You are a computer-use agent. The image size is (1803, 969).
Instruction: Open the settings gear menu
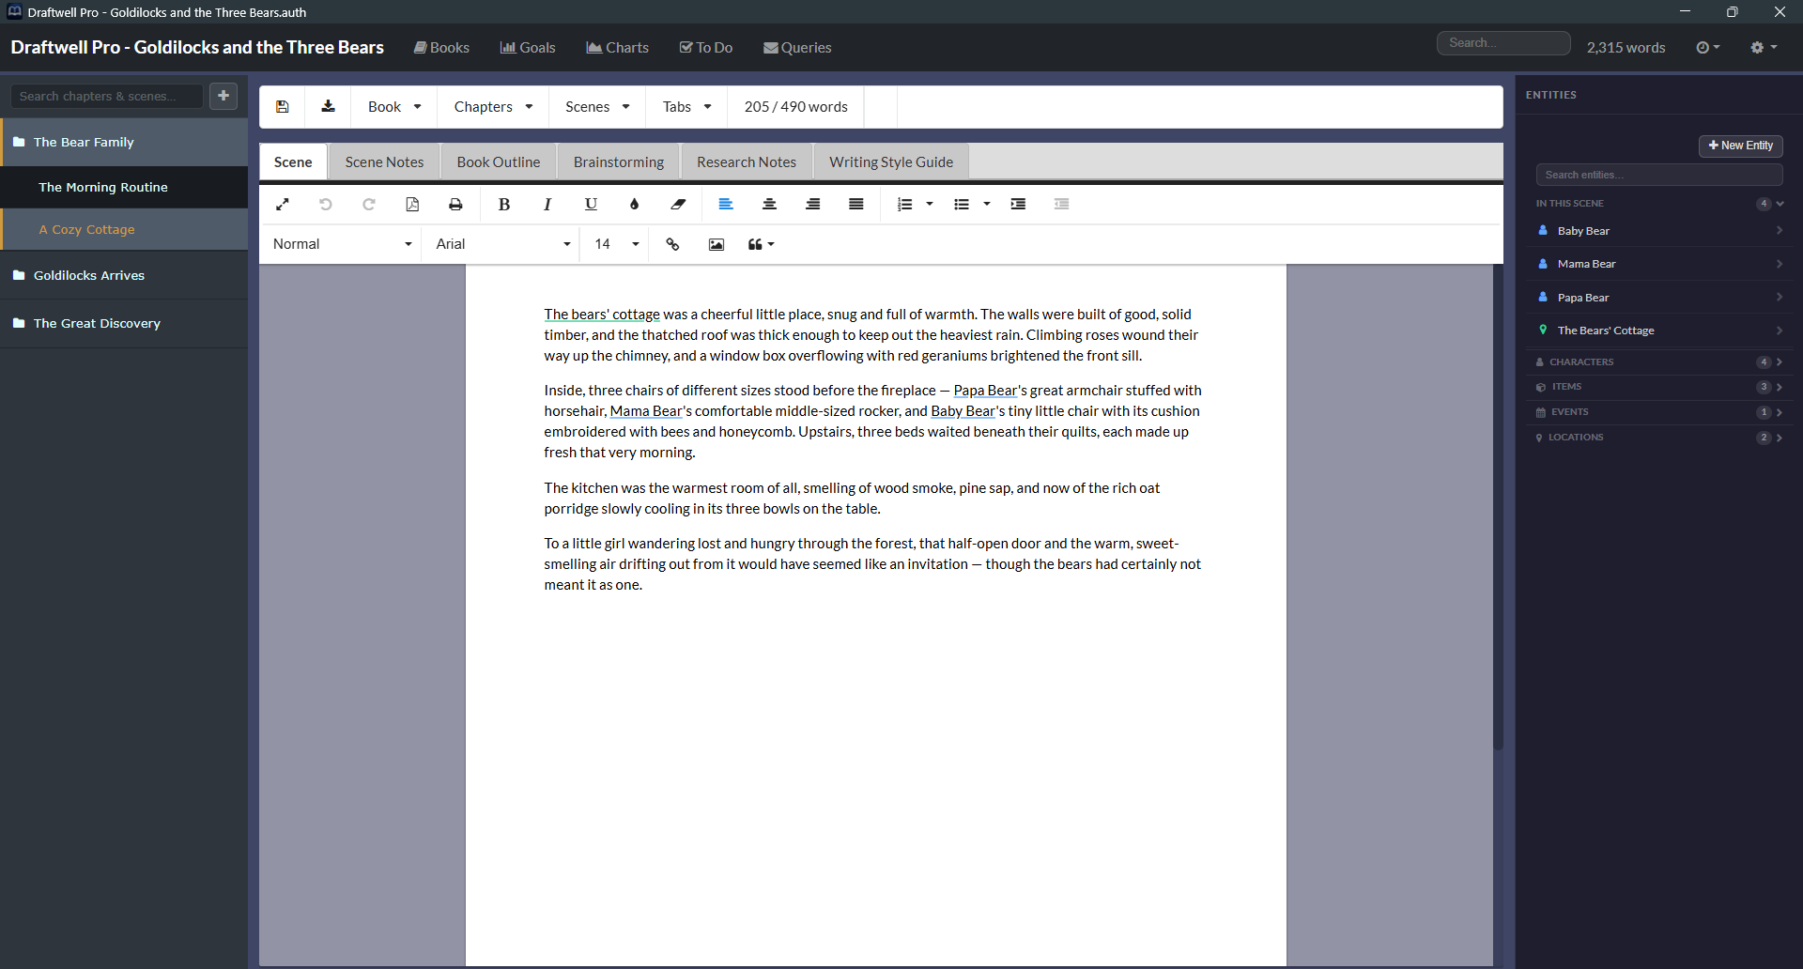[1764, 48]
